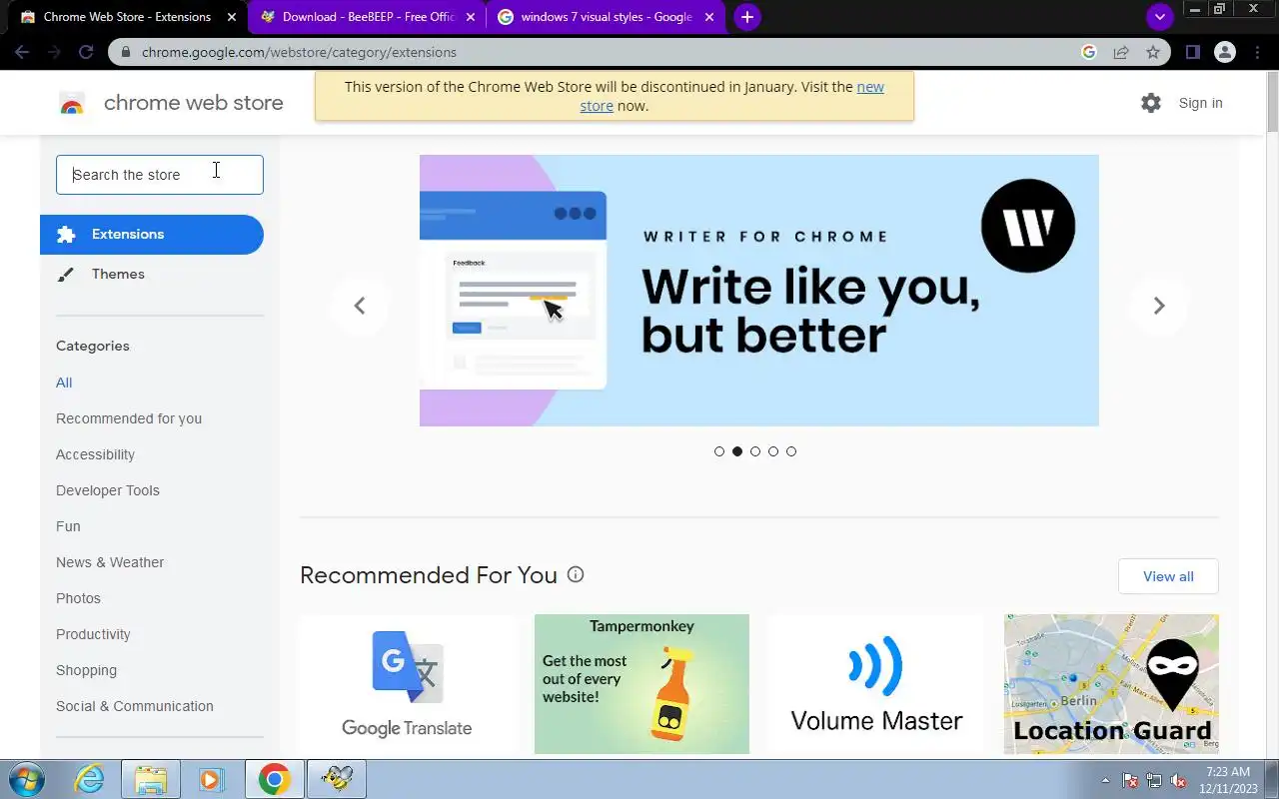
Task: Open BeeBEEP from the taskbar
Action: 337,779
